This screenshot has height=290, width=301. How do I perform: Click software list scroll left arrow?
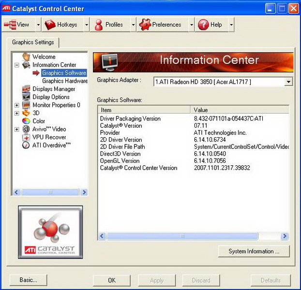coord(102,236)
